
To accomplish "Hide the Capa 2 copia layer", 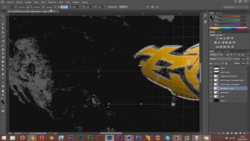I will 211,72.
